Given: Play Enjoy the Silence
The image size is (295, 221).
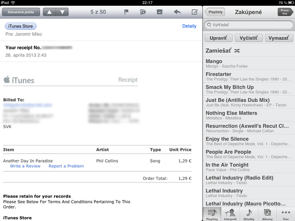Looking at the screenshot, I should [249, 142].
